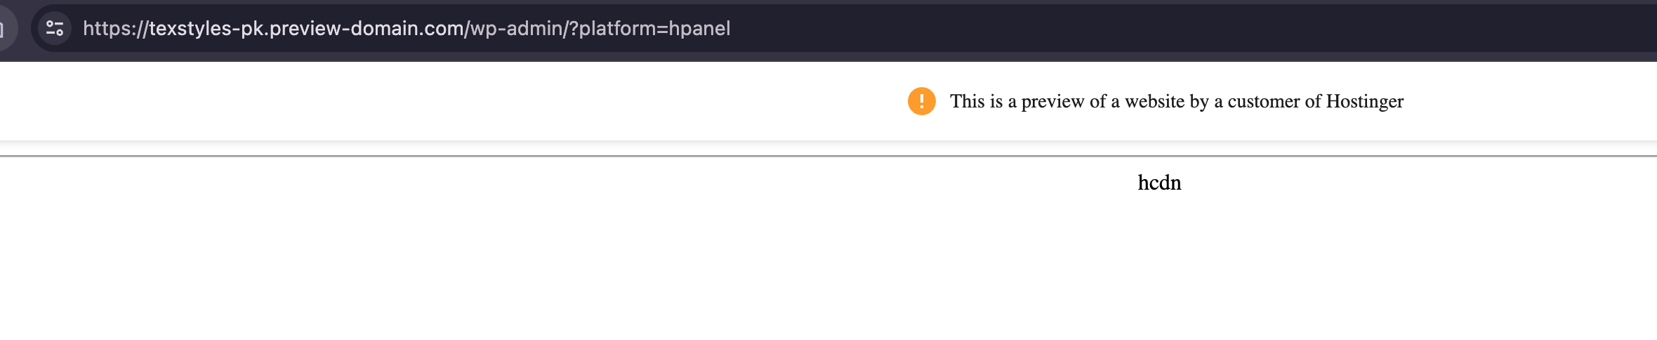Screen dimensions: 1657x340
Task: Click the orange exclamation warning icon
Action: tap(921, 101)
